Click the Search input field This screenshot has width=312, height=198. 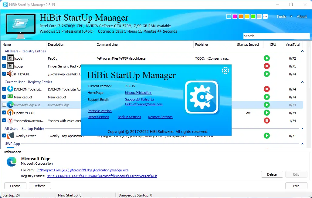point(276,36)
